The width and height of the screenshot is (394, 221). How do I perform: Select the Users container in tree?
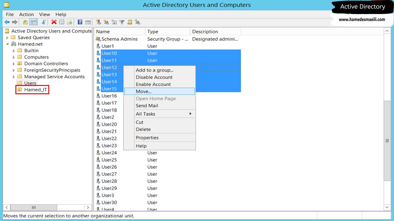click(x=30, y=83)
